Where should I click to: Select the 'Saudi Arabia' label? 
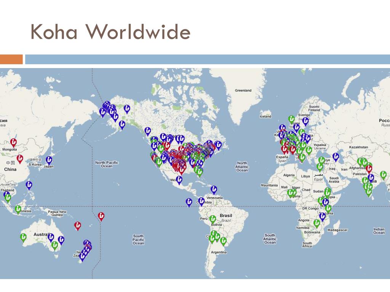[334, 180]
